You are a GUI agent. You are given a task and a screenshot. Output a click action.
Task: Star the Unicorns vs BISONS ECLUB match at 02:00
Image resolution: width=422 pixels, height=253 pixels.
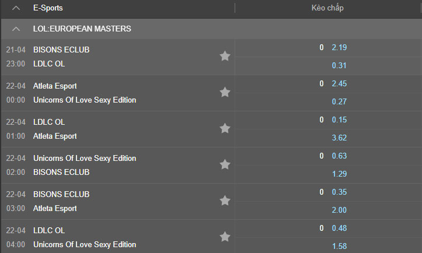(225, 164)
